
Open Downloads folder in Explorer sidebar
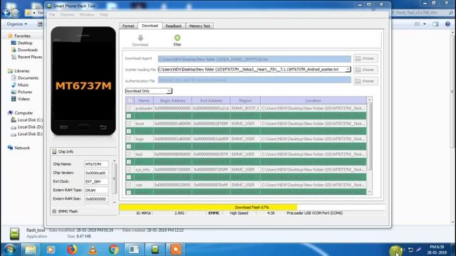coord(27,50)
